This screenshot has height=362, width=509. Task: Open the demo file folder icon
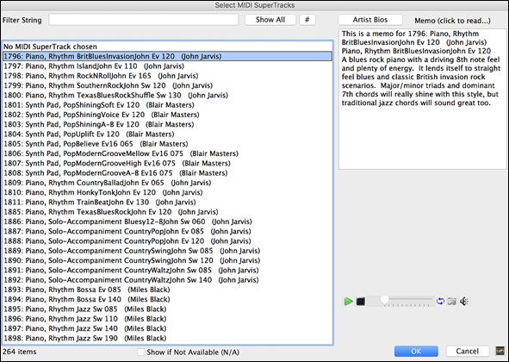(x=452, y=301)
